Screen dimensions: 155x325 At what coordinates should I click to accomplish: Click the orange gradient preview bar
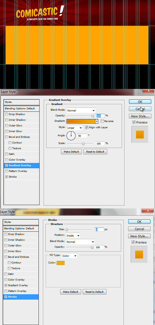tap(81, 121)
